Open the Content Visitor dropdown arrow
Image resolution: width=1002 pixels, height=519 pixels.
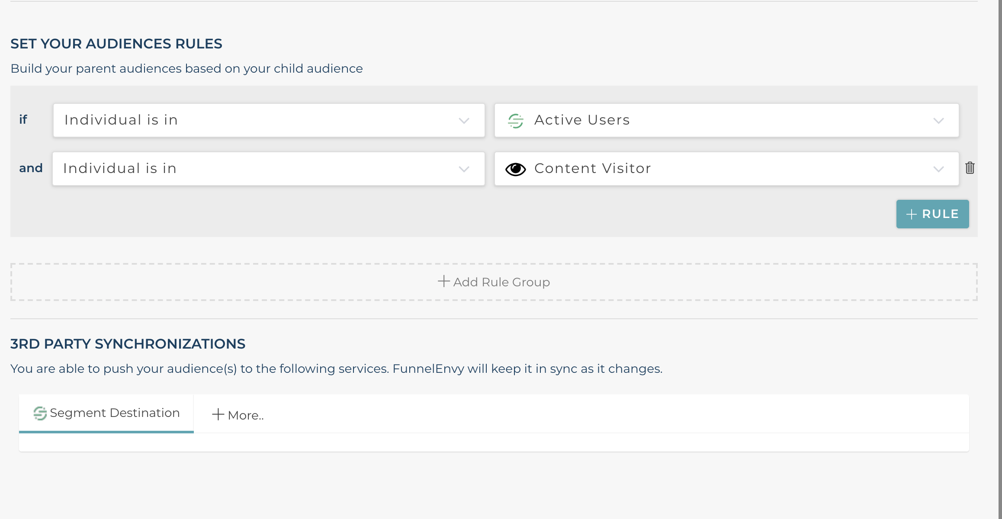[x=938, y=169]
